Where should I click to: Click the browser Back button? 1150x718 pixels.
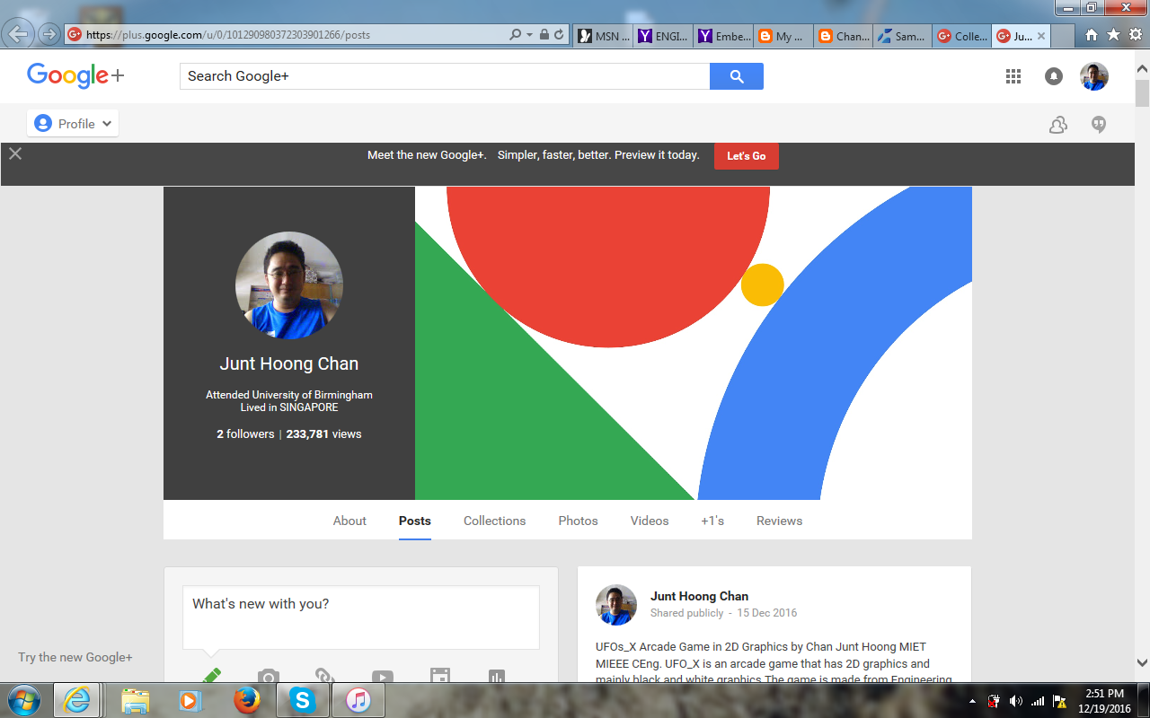pos(18,35)
